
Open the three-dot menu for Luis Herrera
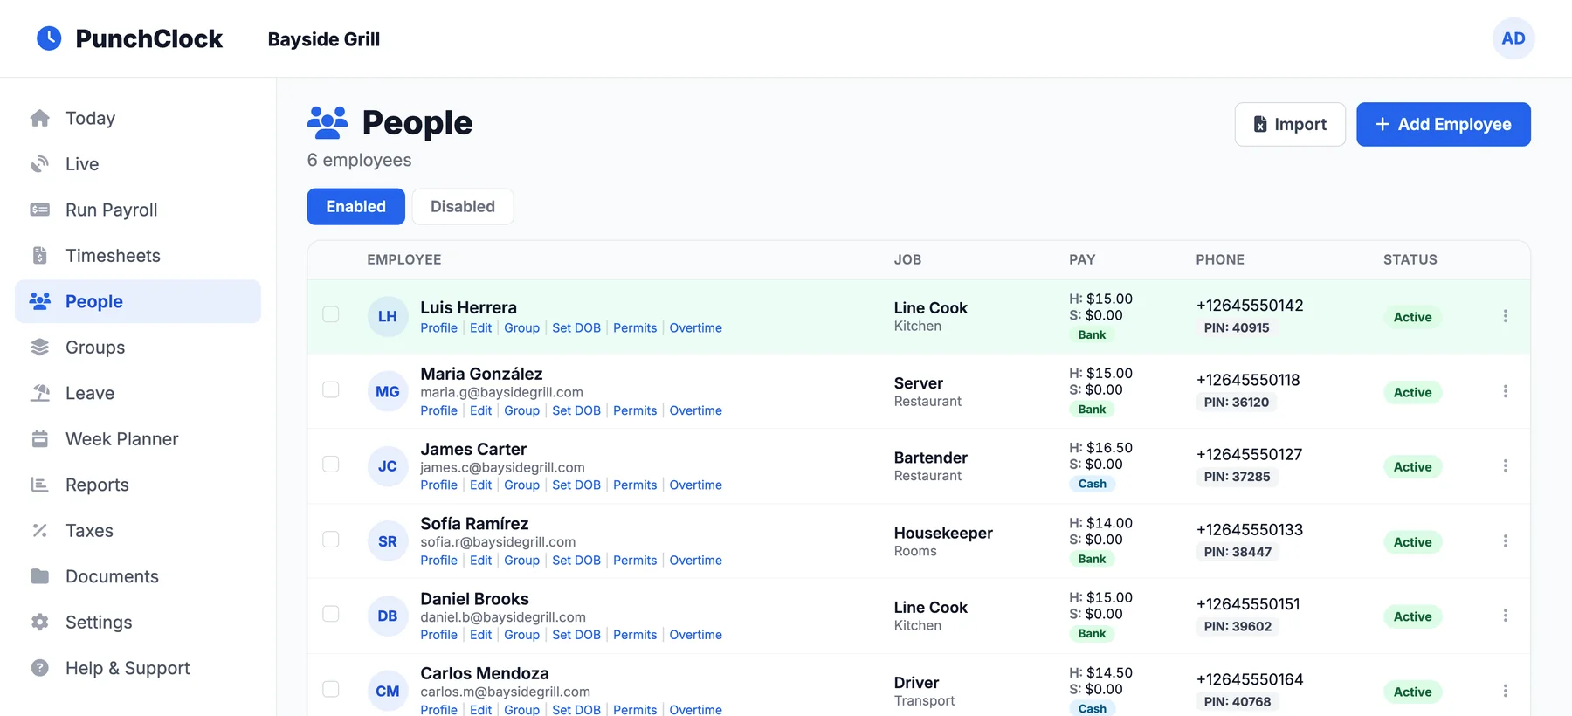click(x=1506, y=316)
